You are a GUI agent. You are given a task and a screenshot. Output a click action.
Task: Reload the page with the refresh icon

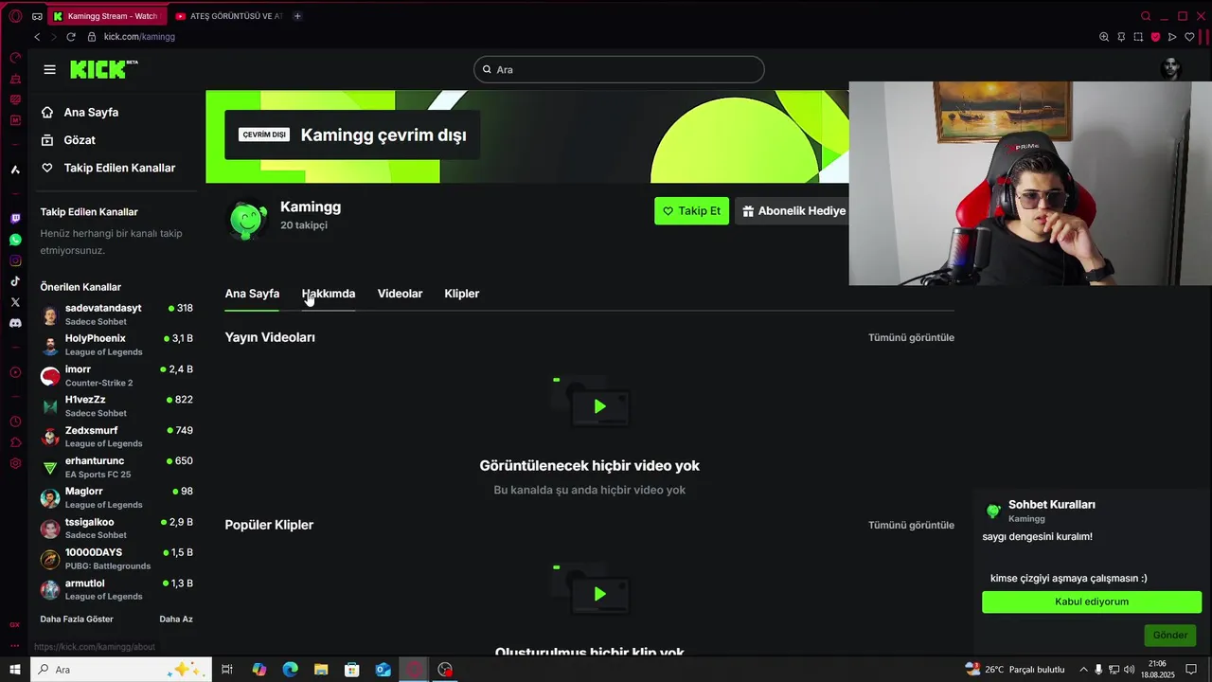[70, 37]
